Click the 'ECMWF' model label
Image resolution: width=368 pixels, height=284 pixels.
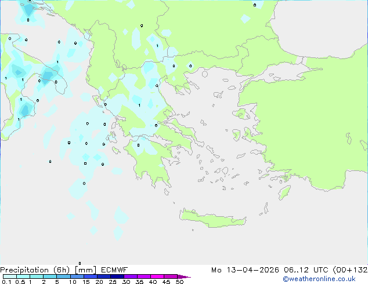click(x=114, y=270)
